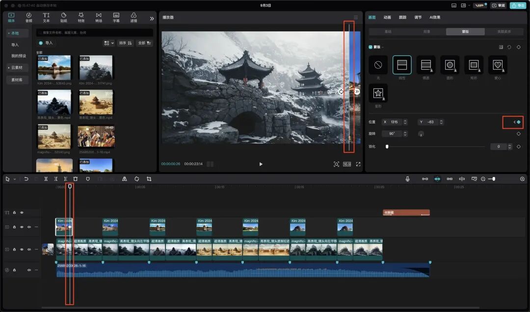
Task: Open the 滤镜 filters panel
Action: click(x=134, y=17)
